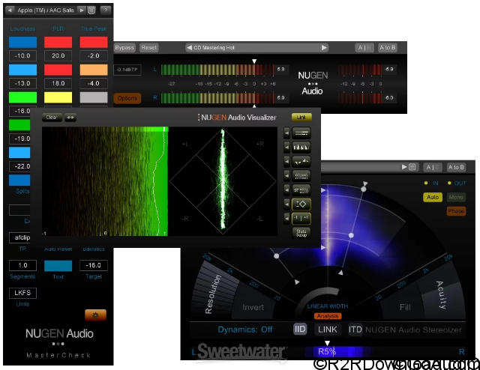This screenshot has height=370, width=480.
Task: Click the MasterCheck help question mark
Action: coord(105,10)
